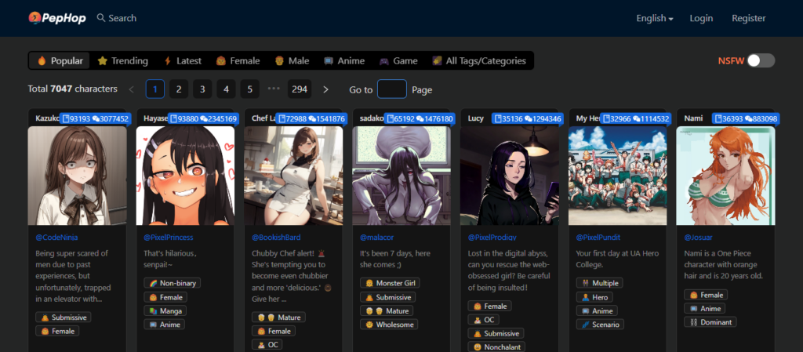Open the Nami character image
The width and height of the screenshot is (803, 352).
pos(725,176)
